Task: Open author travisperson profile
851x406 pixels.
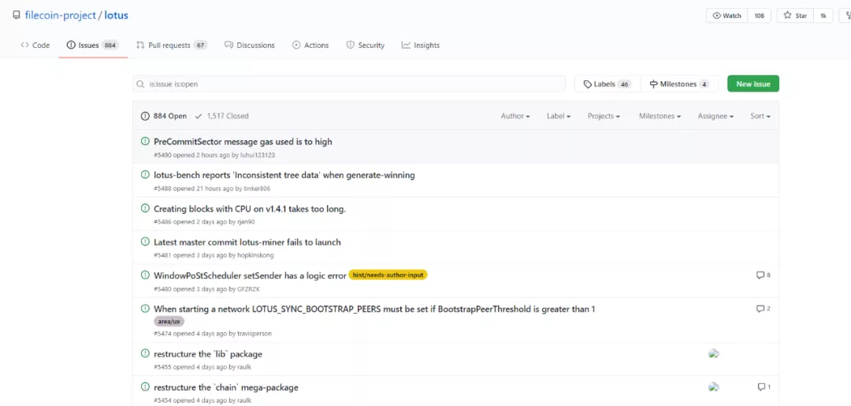Action: [x=255, y=334]
